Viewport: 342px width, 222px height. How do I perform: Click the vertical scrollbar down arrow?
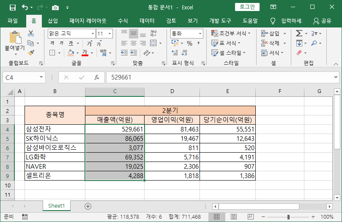click(x=337, y=198)
